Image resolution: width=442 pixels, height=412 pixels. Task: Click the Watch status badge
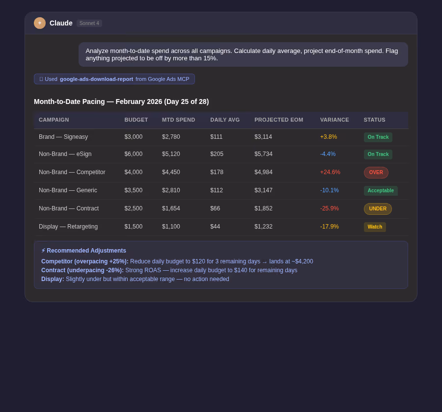coord(375,227)
